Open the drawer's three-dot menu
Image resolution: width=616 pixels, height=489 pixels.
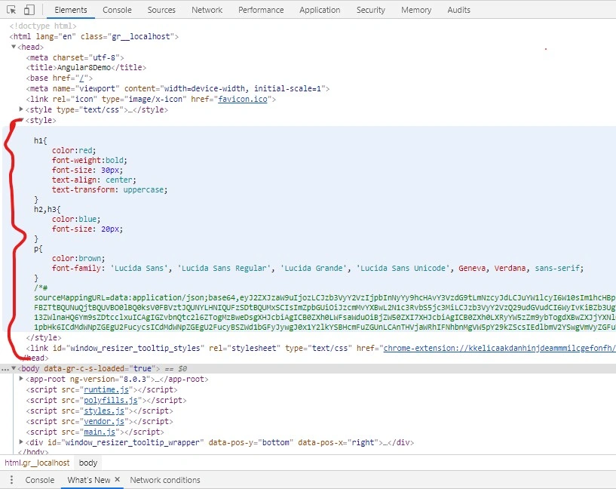[11, 480]
